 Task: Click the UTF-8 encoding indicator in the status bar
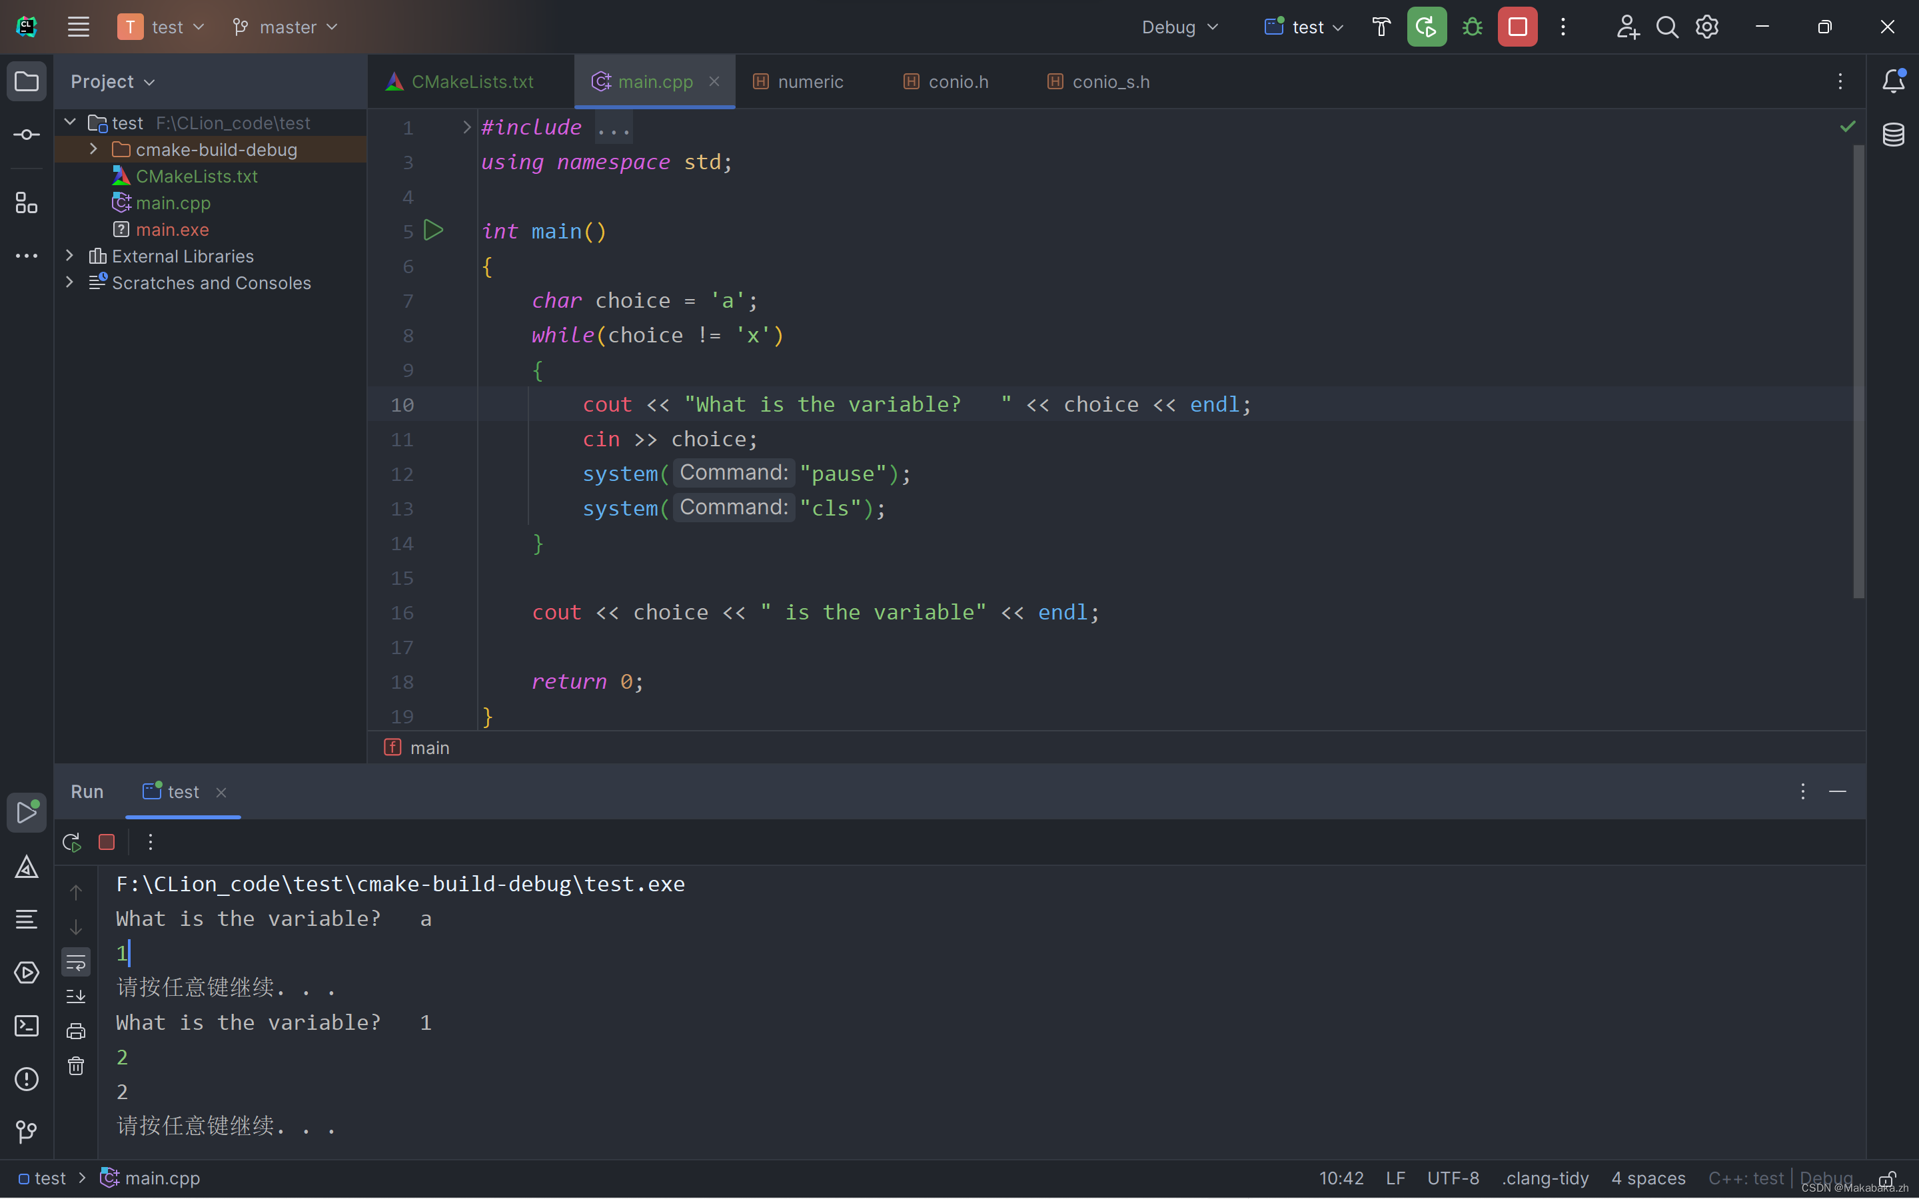[1455, 1178]
